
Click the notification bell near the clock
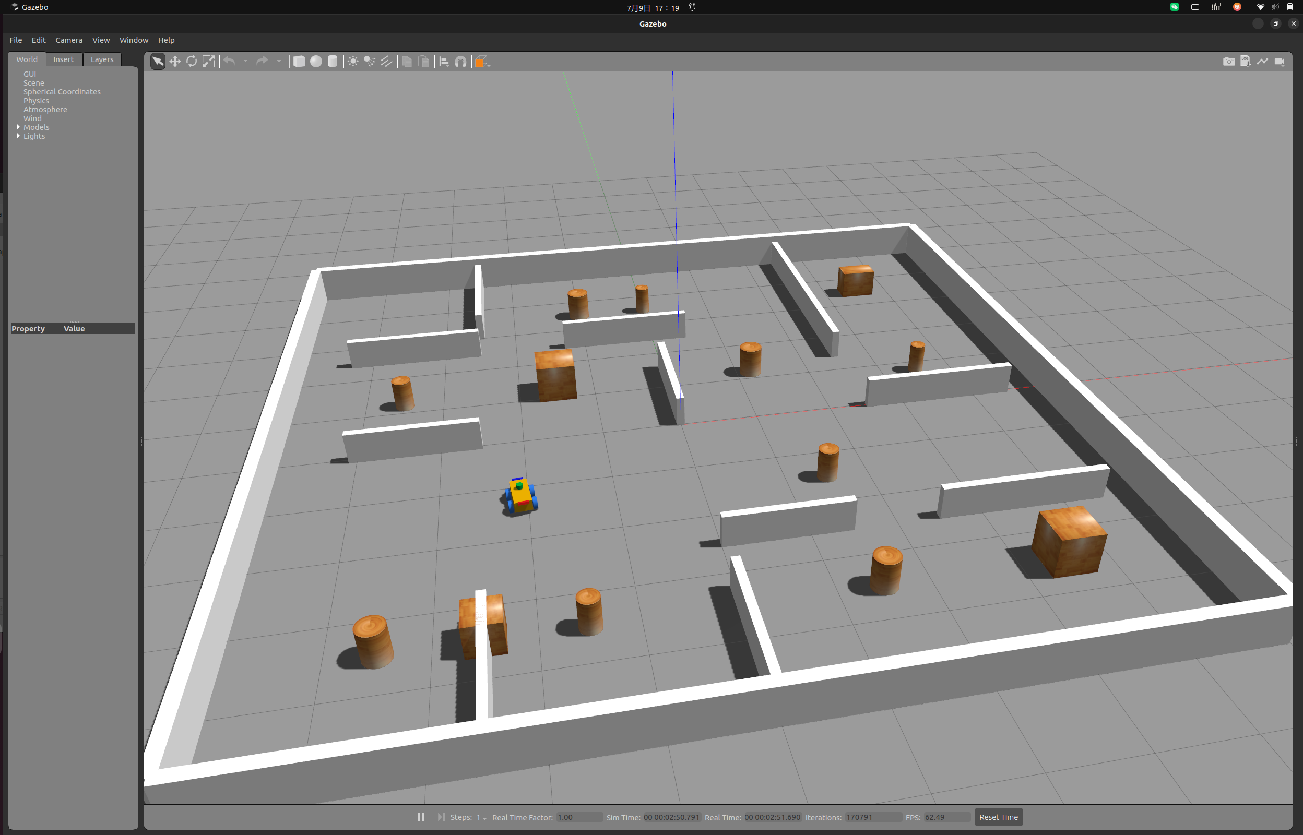(x=692, y=7)
